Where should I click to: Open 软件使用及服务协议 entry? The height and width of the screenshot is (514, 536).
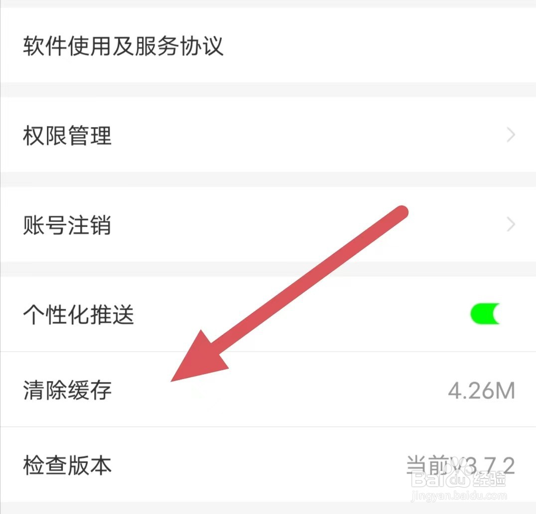pos(268,45)
